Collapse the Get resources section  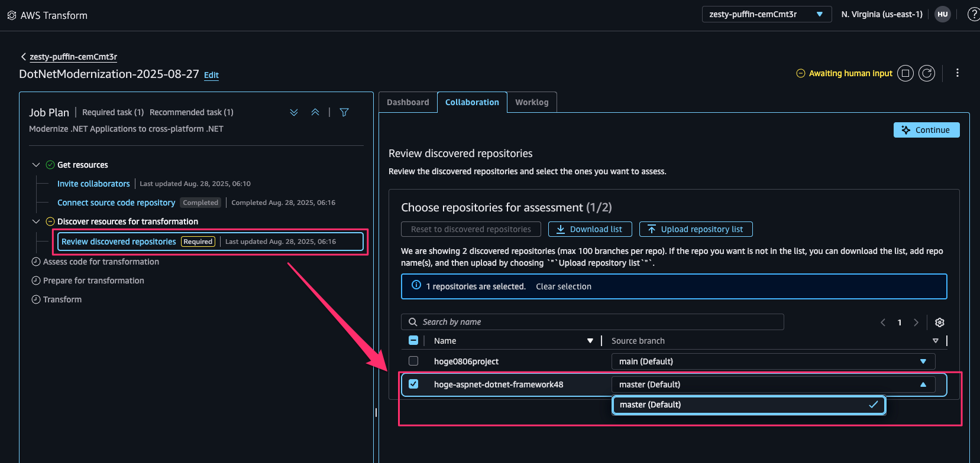click(x=36, y=165)
